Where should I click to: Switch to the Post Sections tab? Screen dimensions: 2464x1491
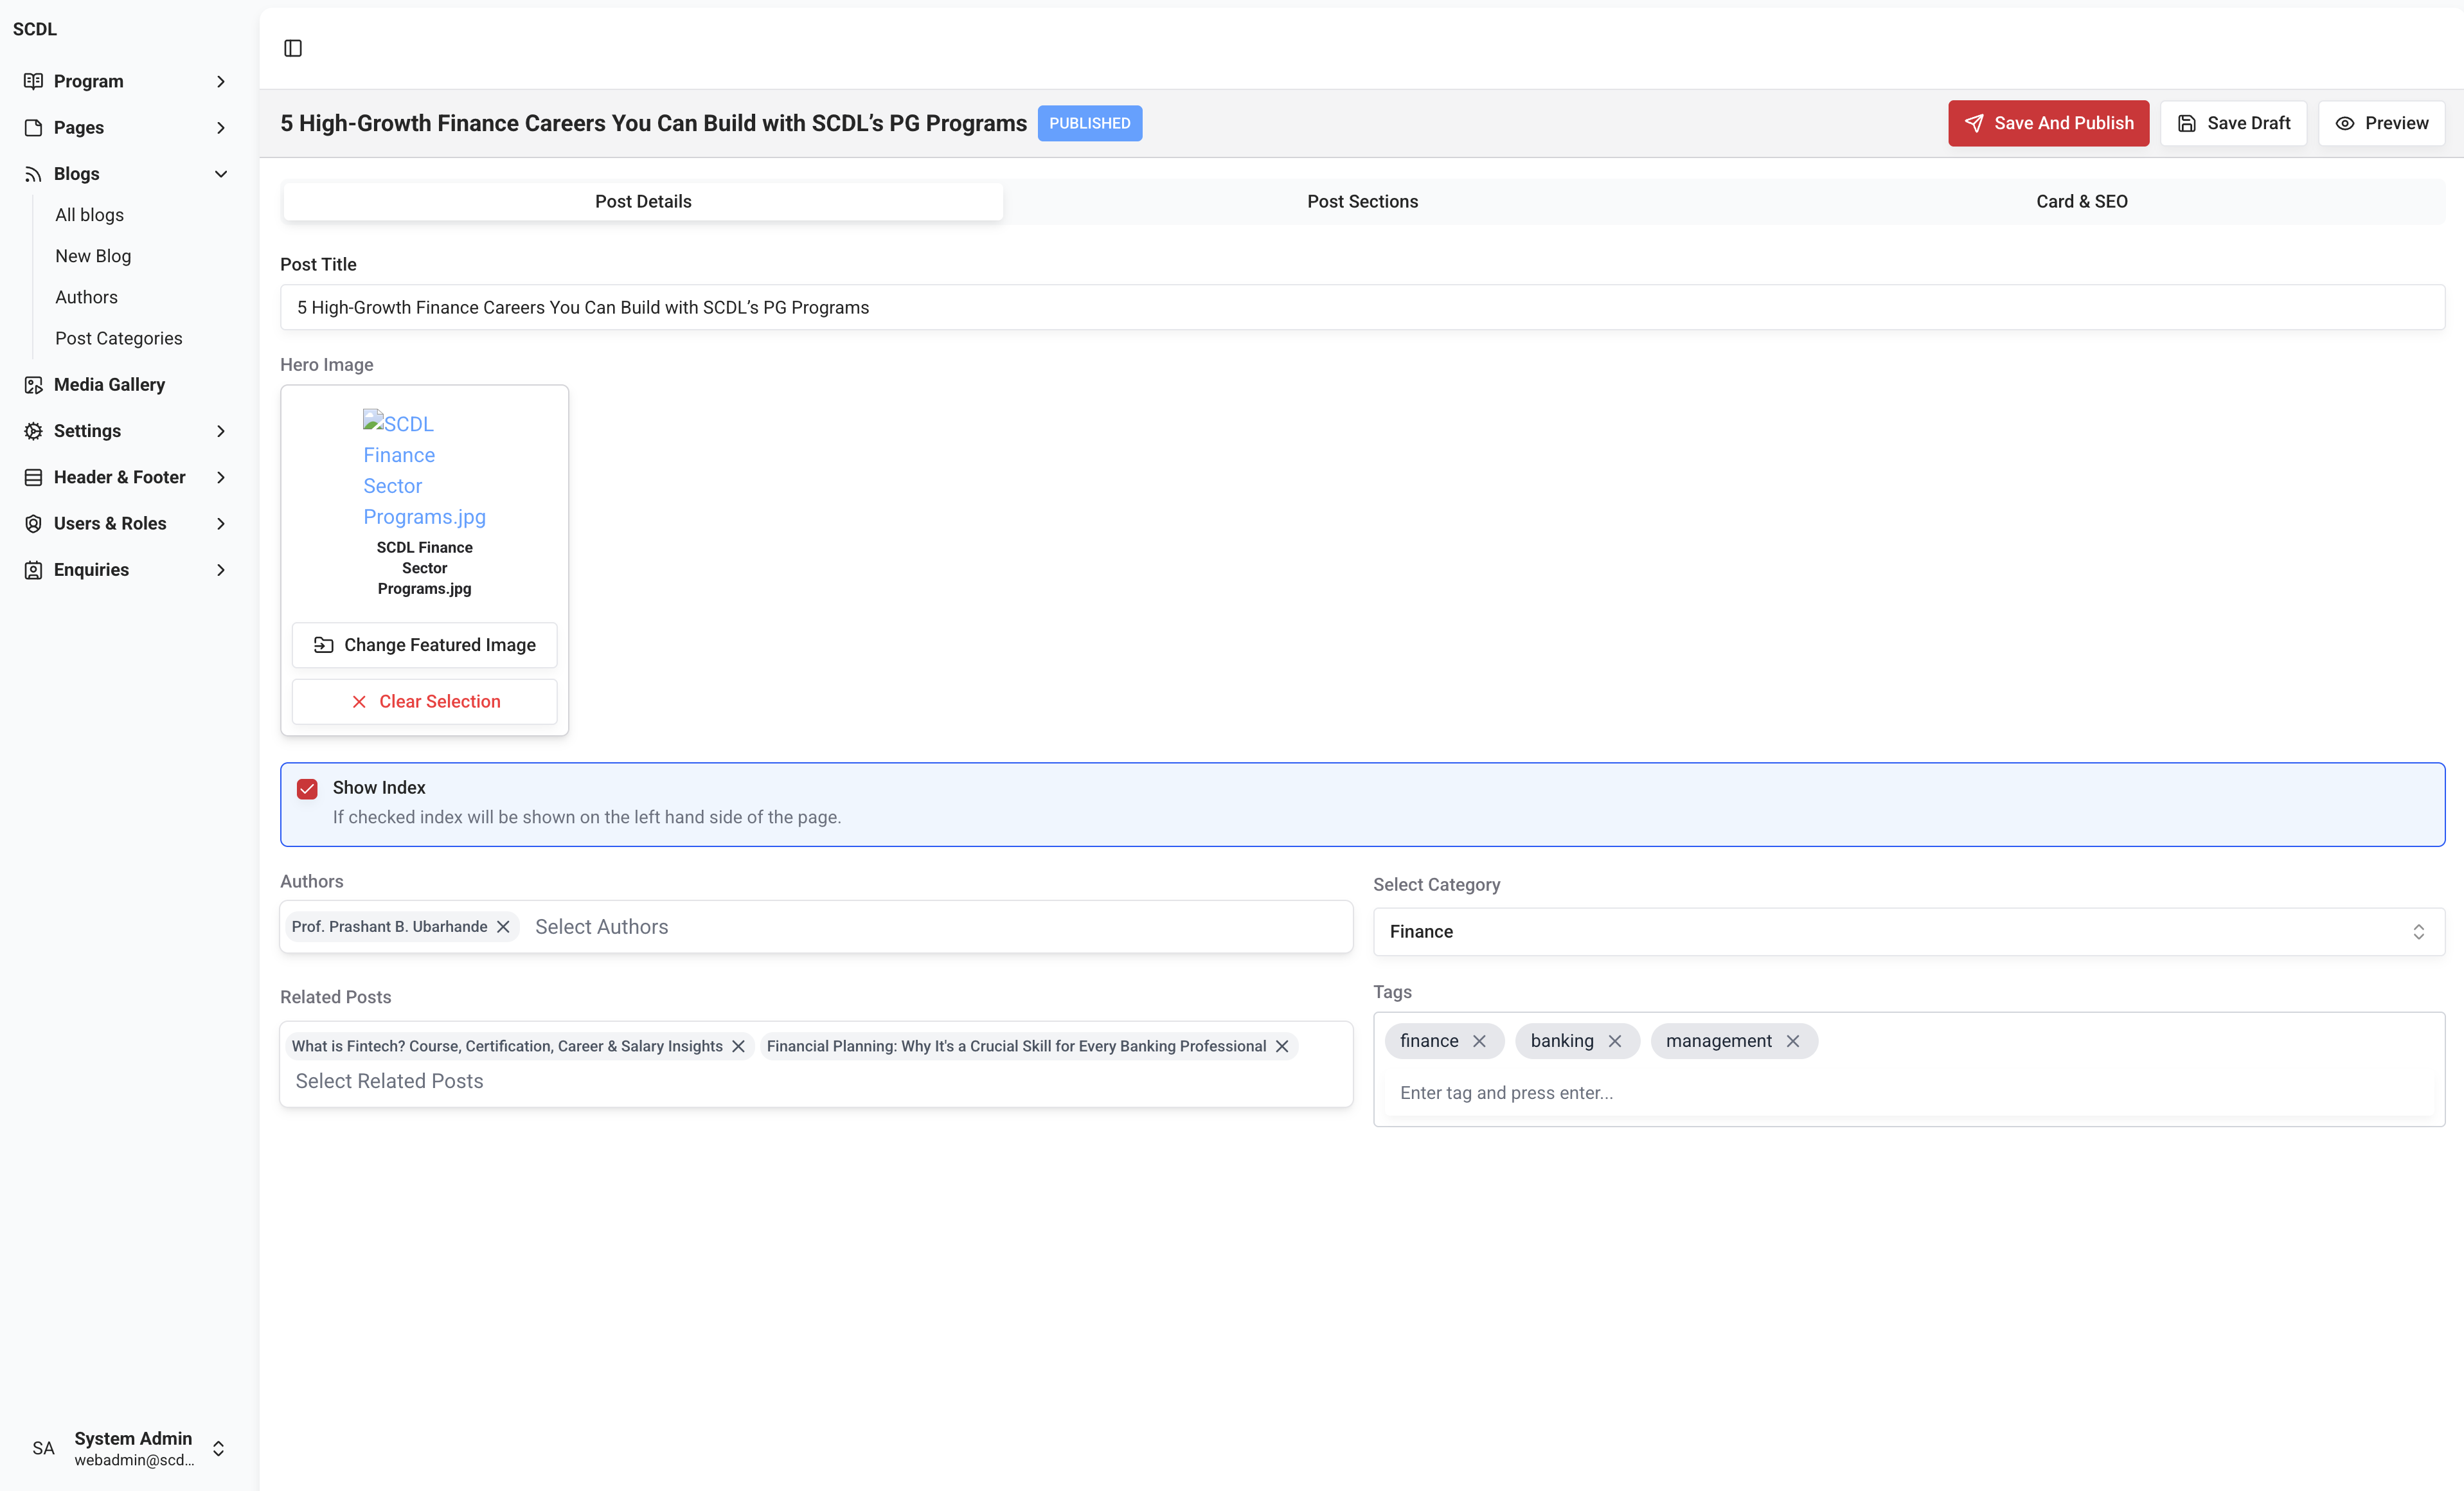(1362, 201)
